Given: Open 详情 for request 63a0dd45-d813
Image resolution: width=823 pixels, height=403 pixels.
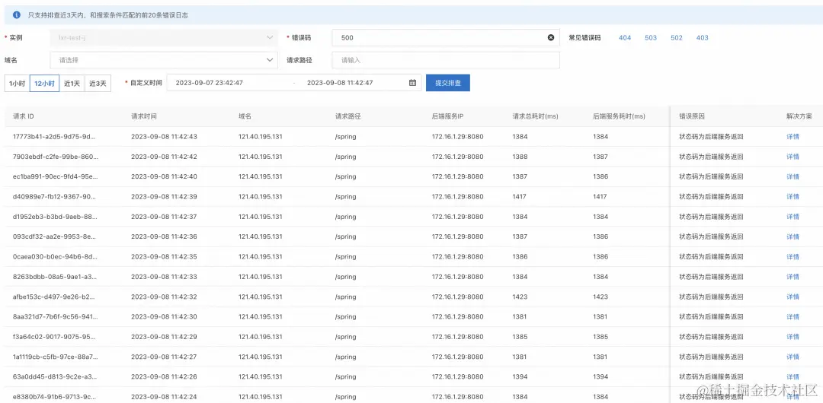Looking at the screenshot, I should tap(793, 377).
